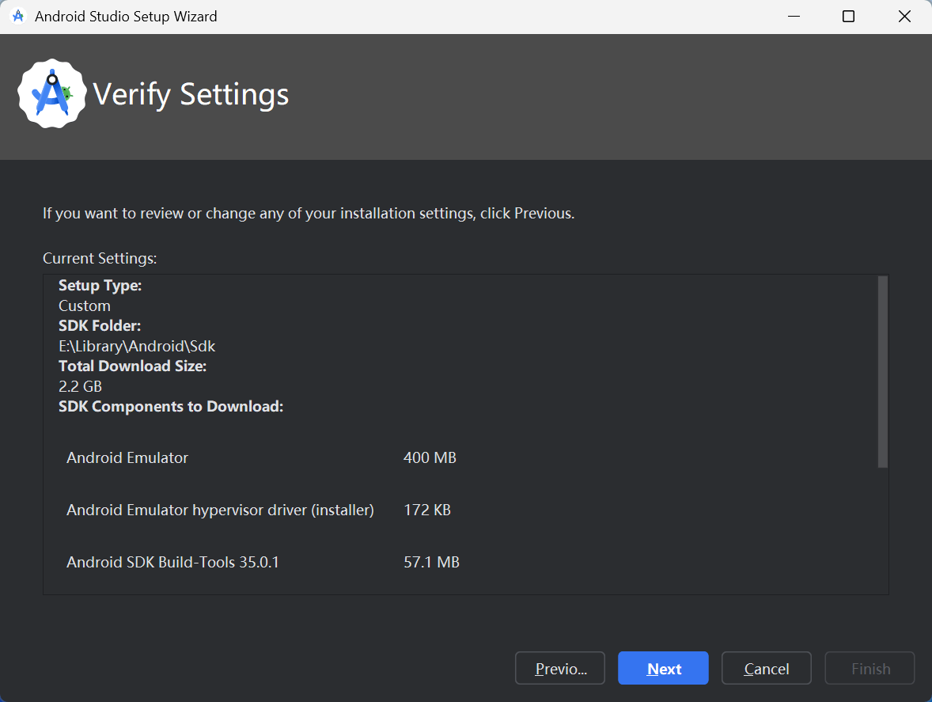Minimize the Setup Wizard window
This screenshot has width=932, height=702.
click(x=794, y=17)
